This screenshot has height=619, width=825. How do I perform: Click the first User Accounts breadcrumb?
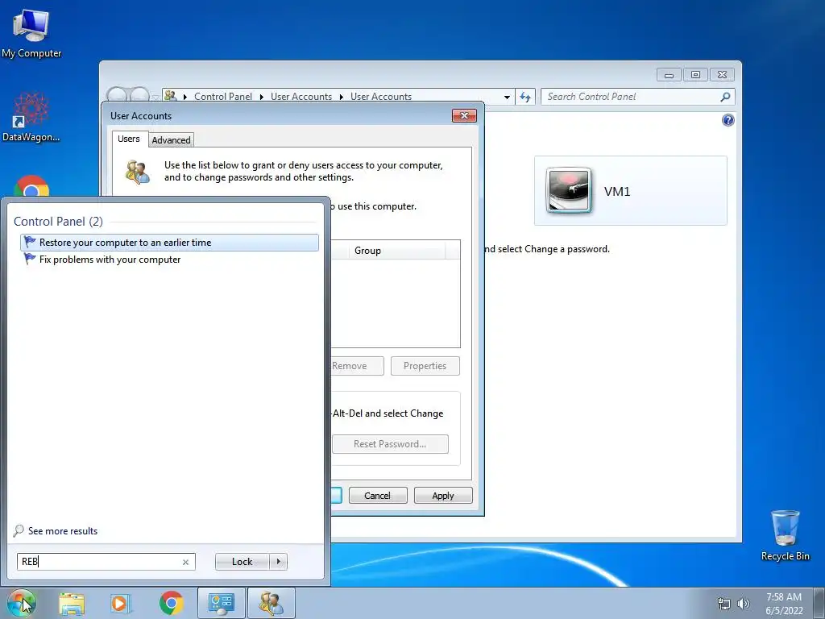[301, 97]
